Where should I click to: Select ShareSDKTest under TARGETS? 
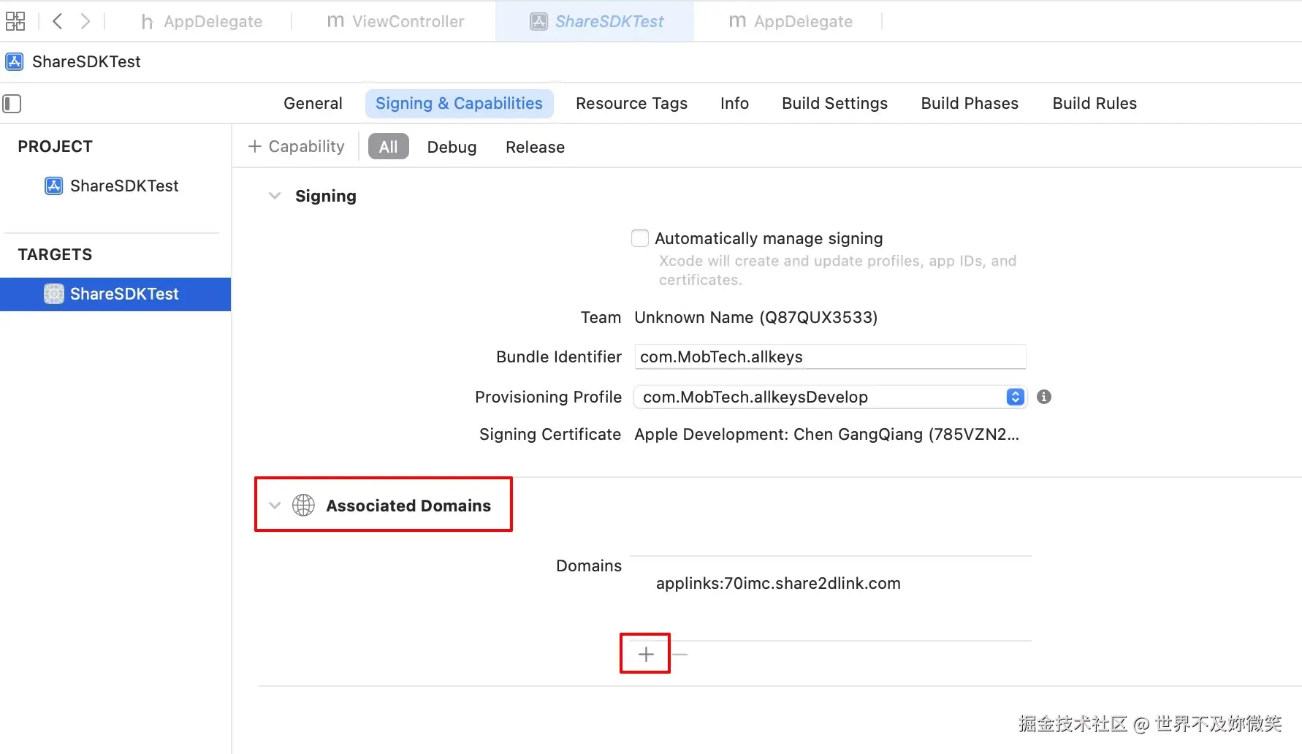[115, 294]
